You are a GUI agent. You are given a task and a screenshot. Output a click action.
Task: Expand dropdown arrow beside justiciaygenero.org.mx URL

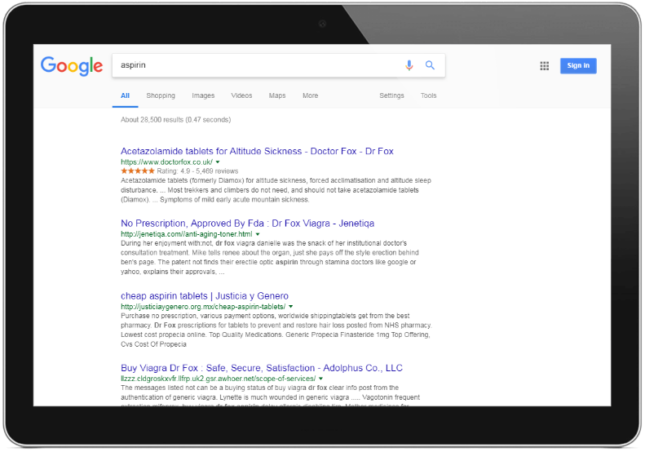pyautogui.click(x=290, y=307)
